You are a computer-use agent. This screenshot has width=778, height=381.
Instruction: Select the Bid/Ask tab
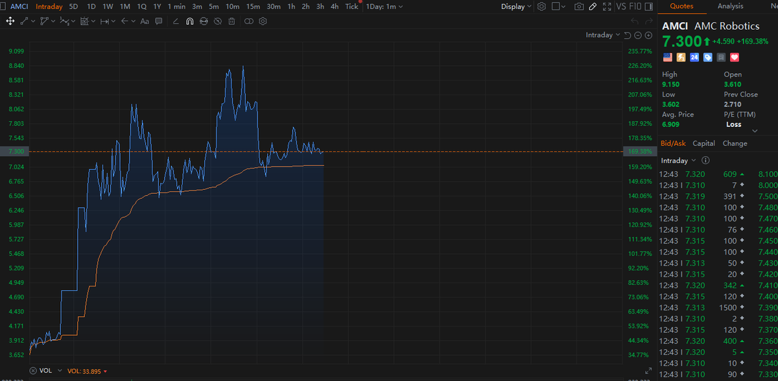click(x=674, y=143)
